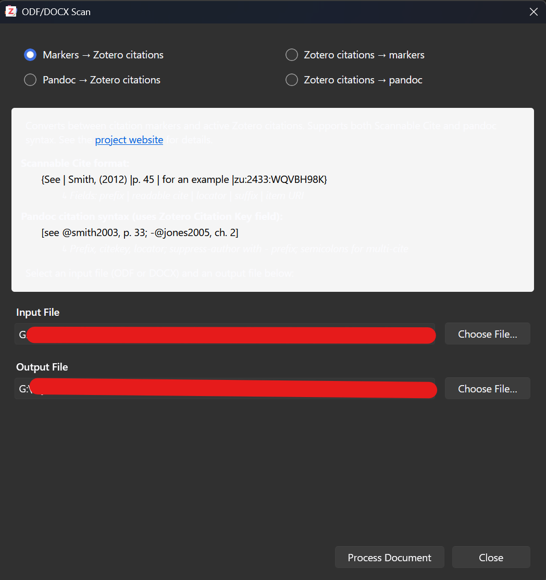Screen dimensions: 546x580
Task: Close the ODF/DOCX Scan window via X
Action: tap(533, 12)
